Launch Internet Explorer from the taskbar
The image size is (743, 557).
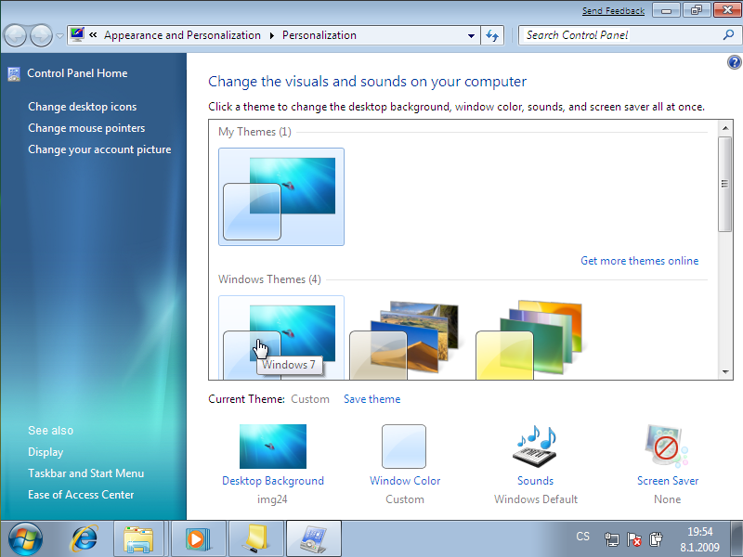85,539
